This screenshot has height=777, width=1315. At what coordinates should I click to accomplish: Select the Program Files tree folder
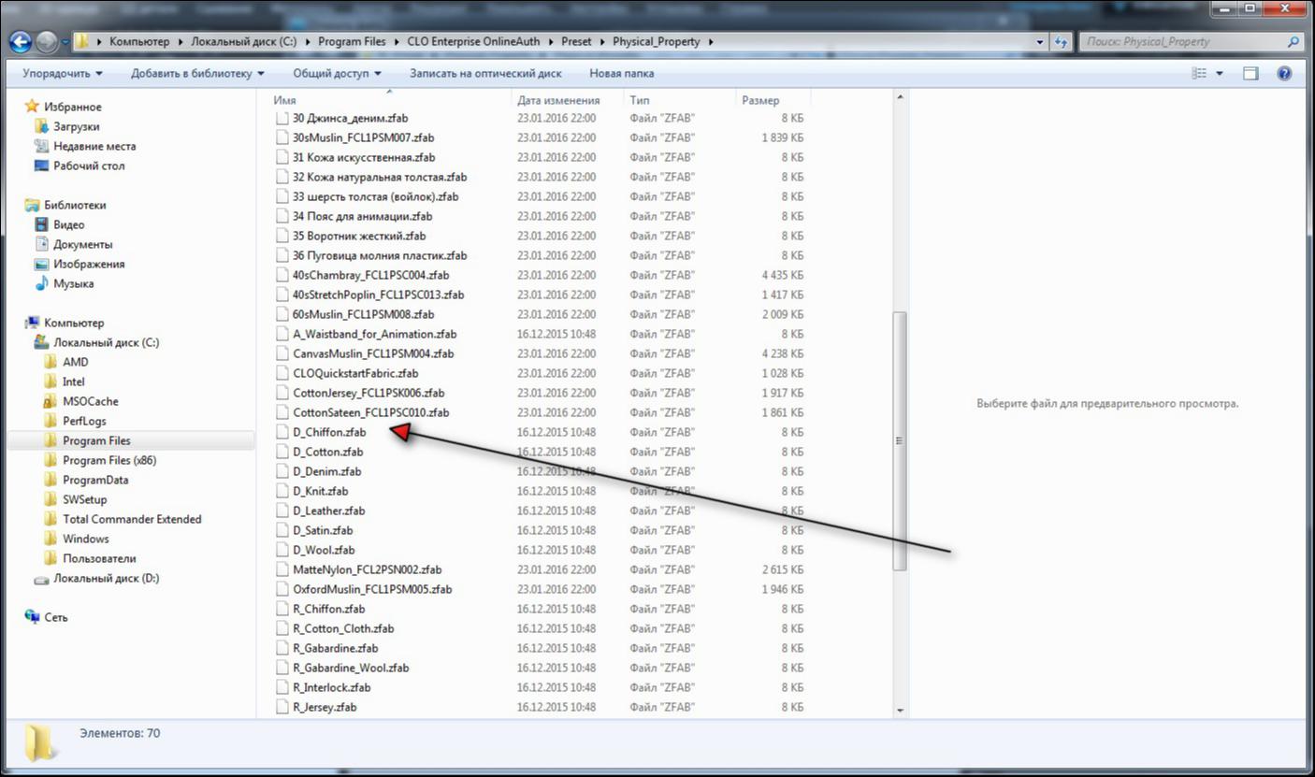96,440
